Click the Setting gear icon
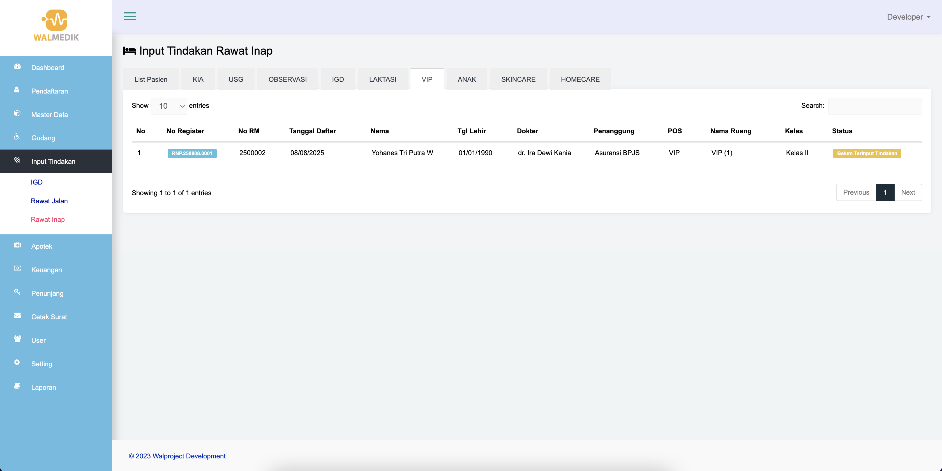This screenshot has width=942, height=471. (x=17, y=362)
